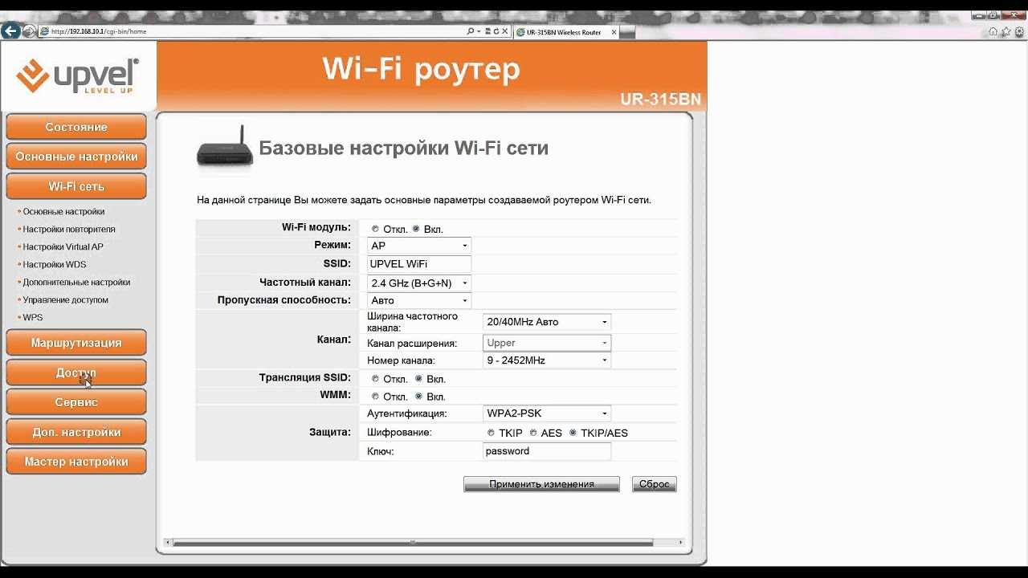The height and width of the screenshot is (578, 1028).
Task: Click the Применить изменения button
Action: (541, 484)
